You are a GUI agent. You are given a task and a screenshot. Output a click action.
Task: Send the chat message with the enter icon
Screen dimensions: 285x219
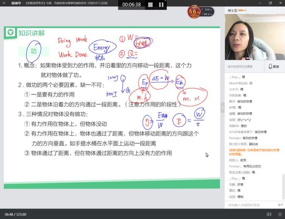pos(280,205)
